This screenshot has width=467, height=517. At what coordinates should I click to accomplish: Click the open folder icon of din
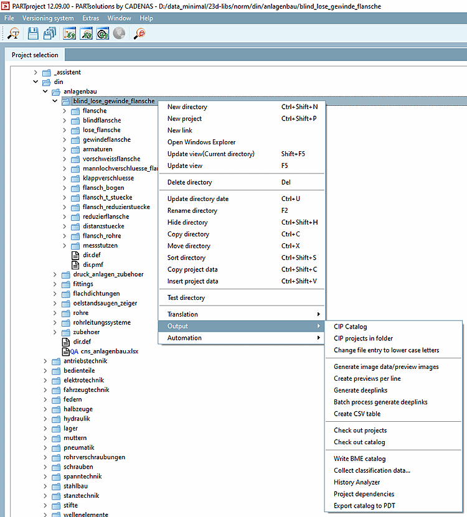47,82
